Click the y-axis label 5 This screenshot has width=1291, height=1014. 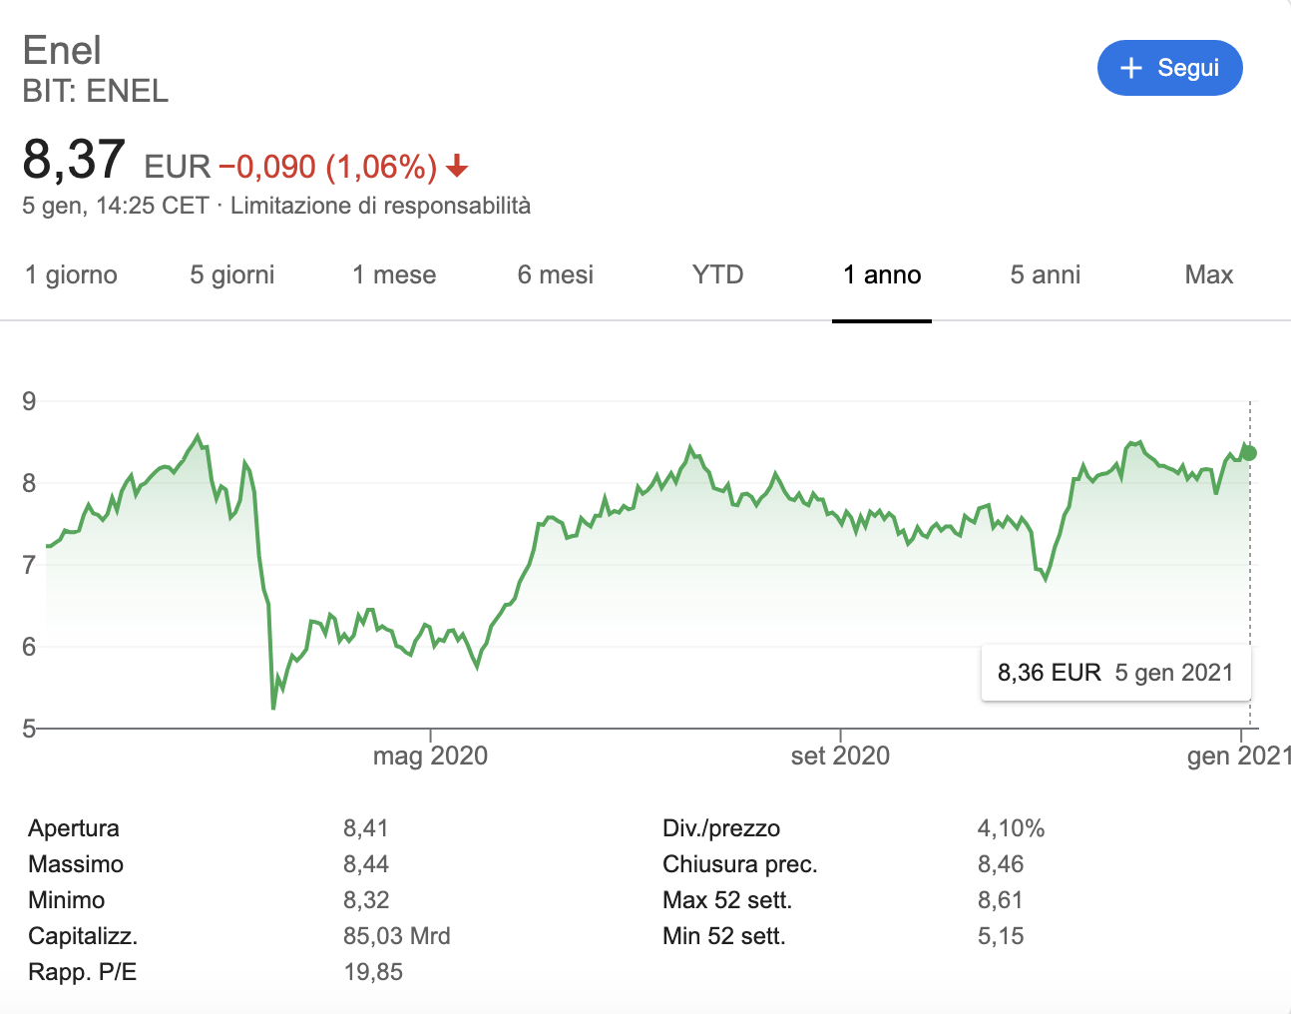29,729
